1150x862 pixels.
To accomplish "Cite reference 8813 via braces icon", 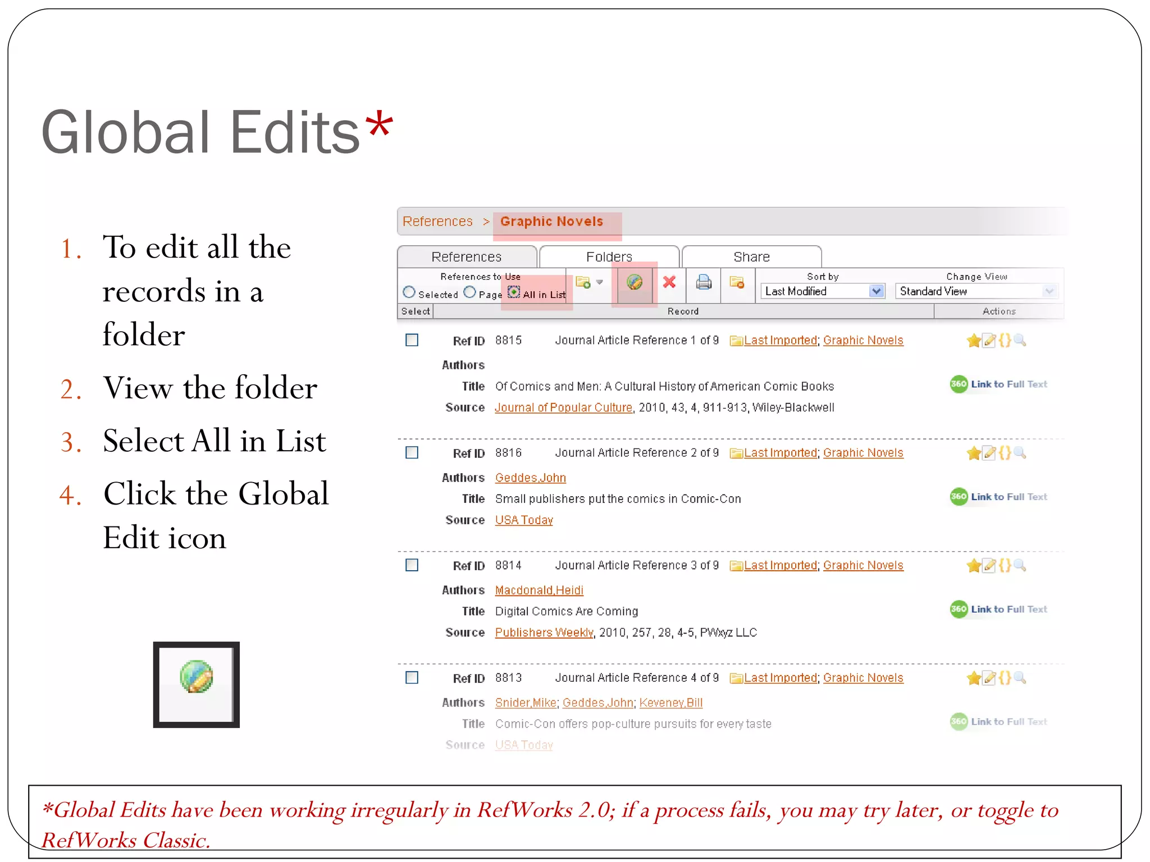I will 1005,678.
